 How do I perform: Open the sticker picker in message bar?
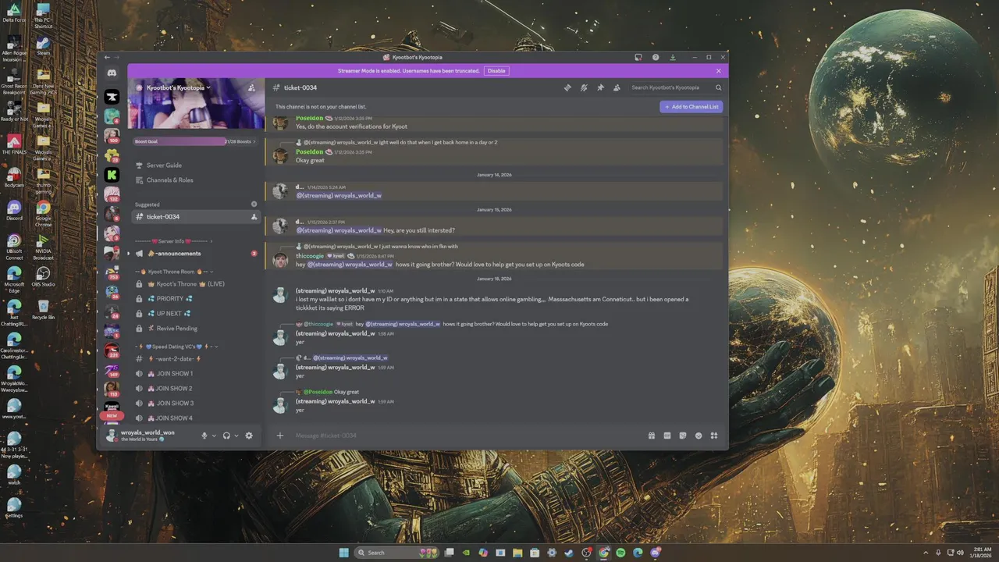[683, 436]
